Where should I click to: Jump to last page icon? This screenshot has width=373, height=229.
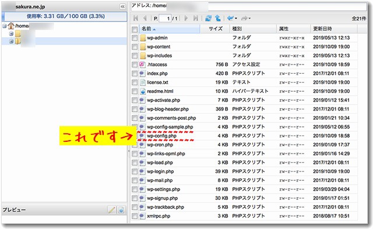point(195,18)
